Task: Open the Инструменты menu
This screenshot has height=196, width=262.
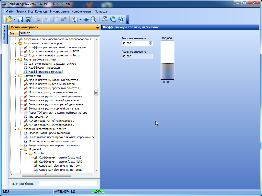Action: [60, 11]
